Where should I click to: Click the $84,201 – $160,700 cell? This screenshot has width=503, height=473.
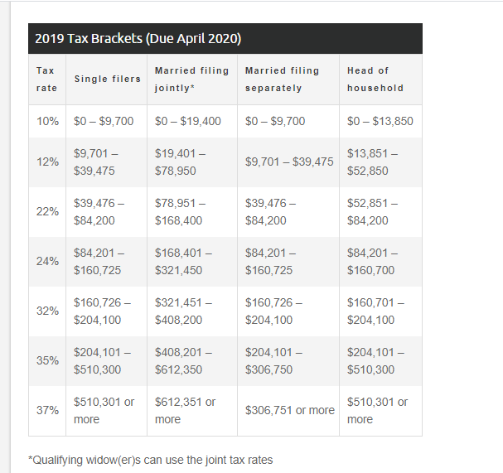[x=371, y=262]
